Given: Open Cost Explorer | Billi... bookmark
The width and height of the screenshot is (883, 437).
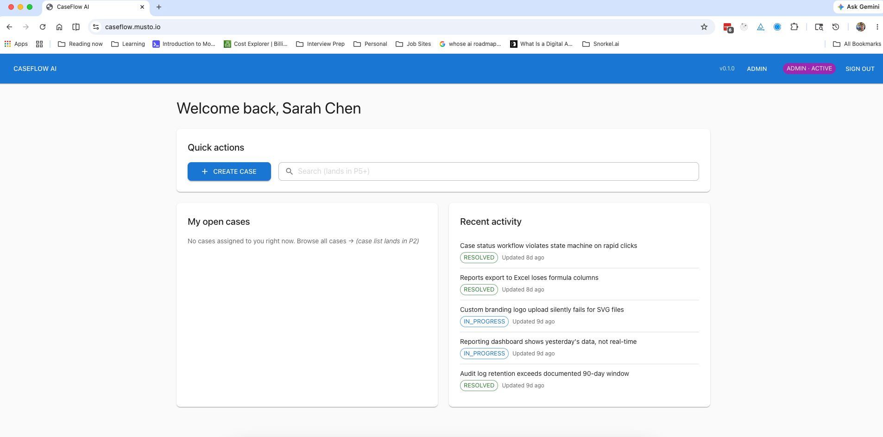Looking at the screenshot, I should (256, 44).
